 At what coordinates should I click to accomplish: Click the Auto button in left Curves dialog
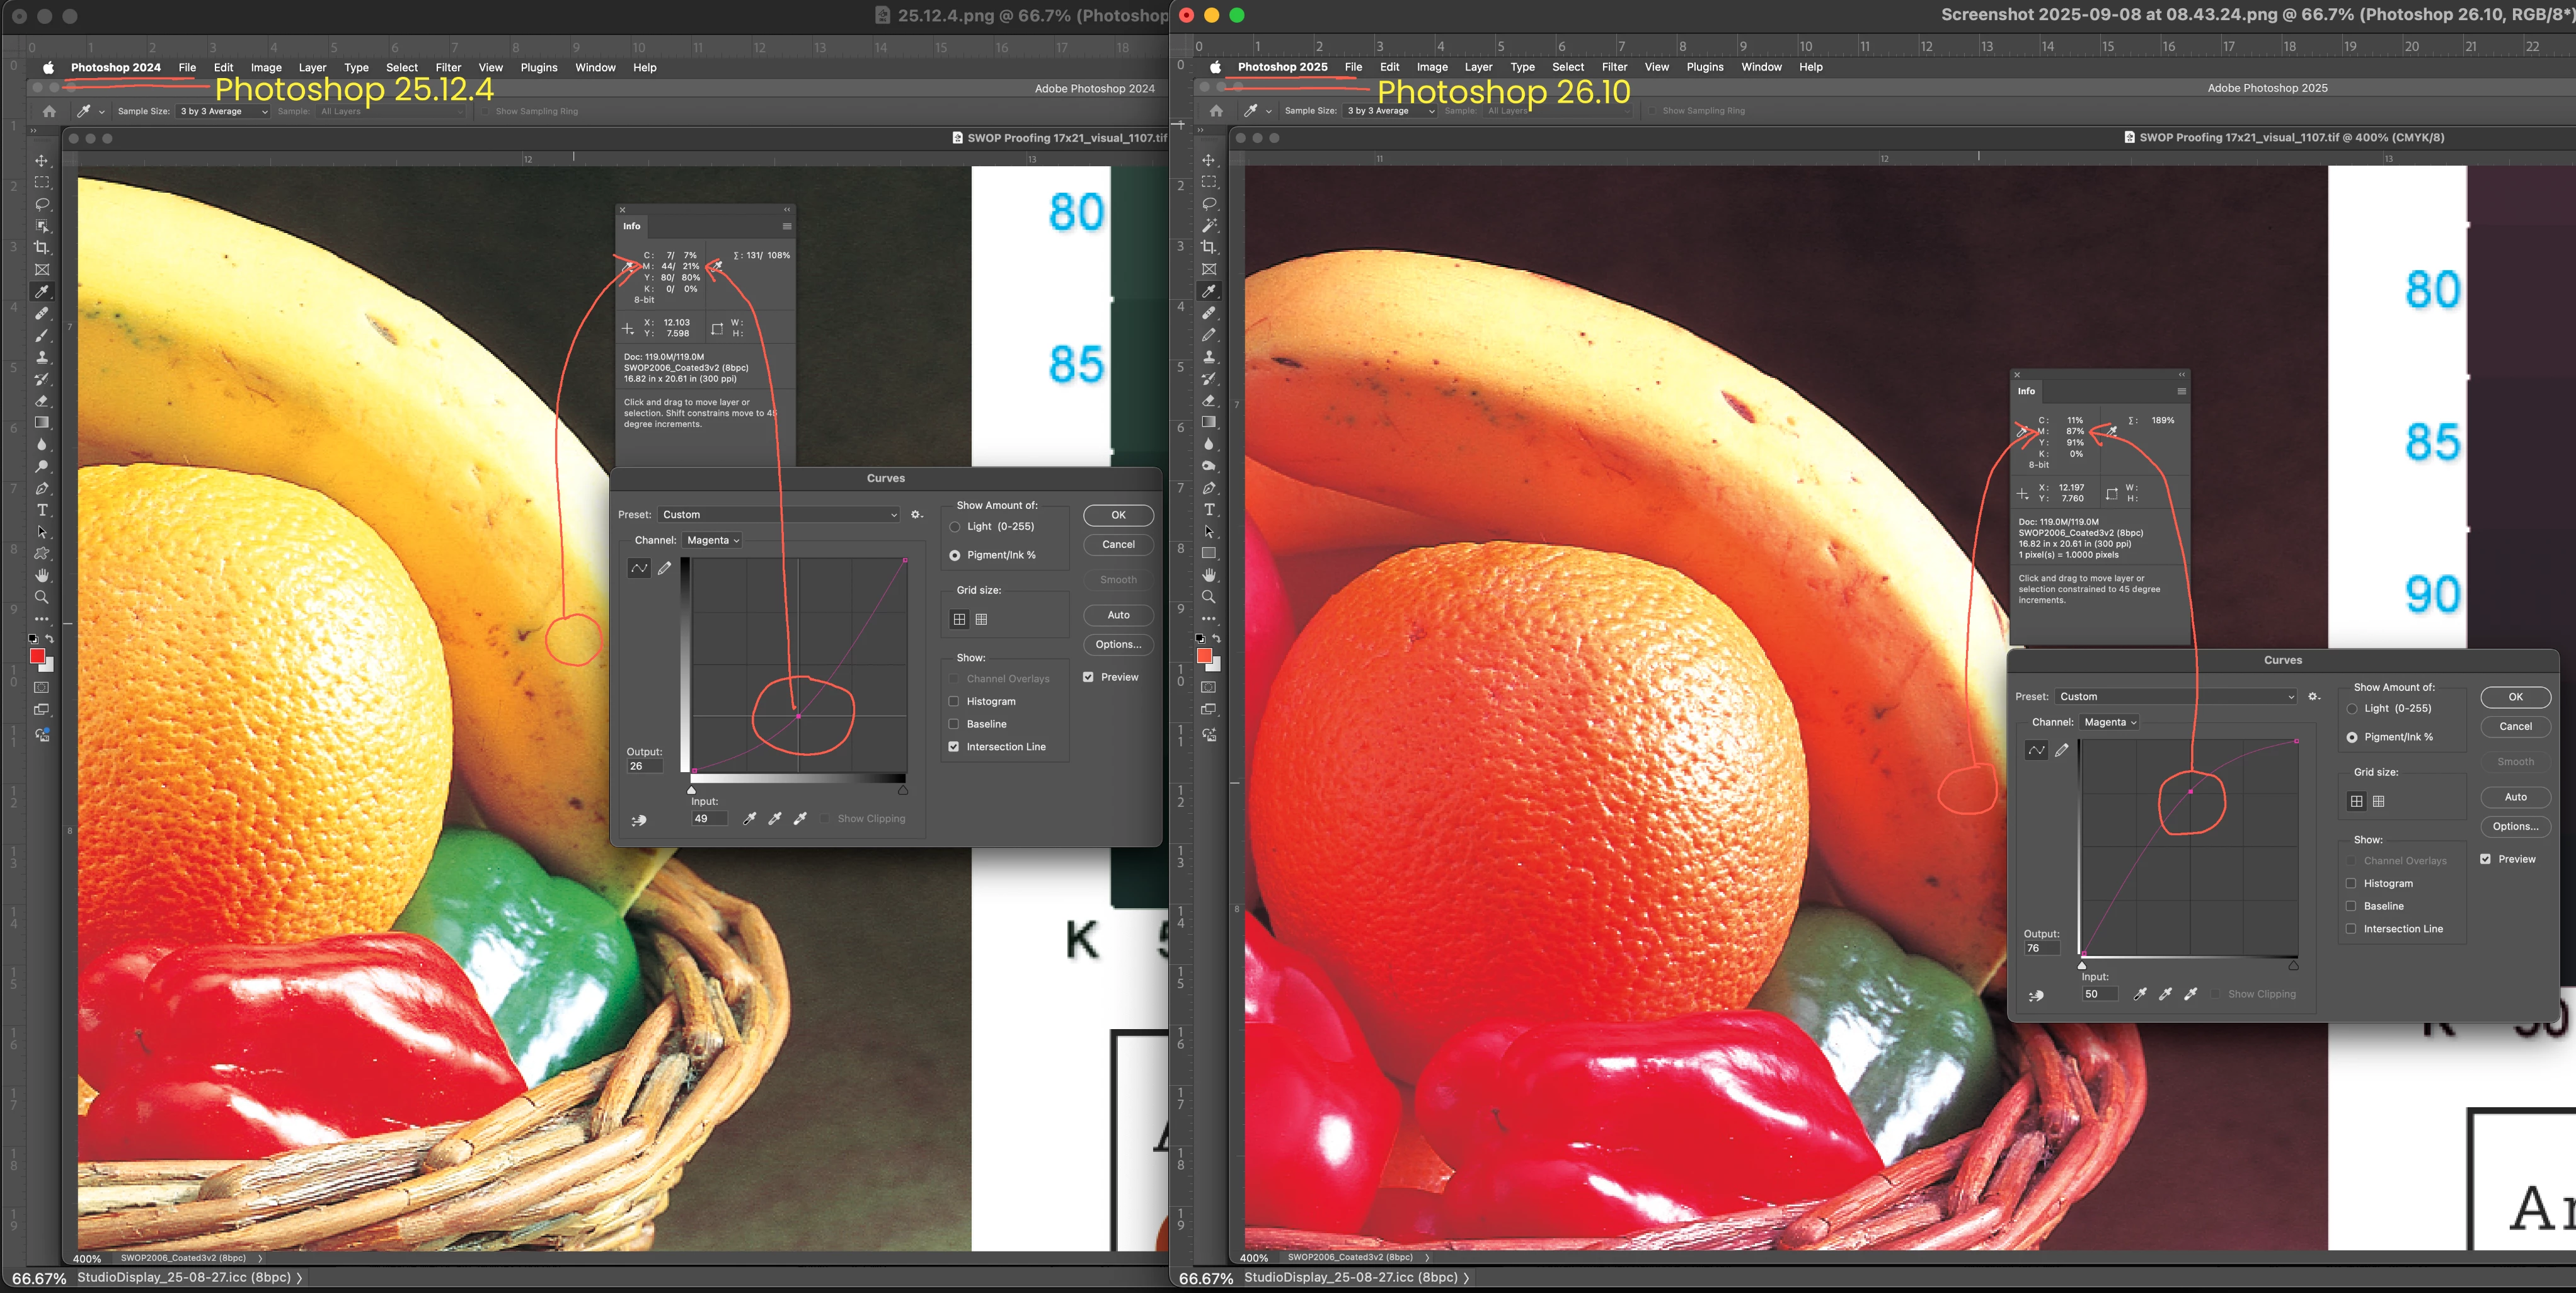1118,615
